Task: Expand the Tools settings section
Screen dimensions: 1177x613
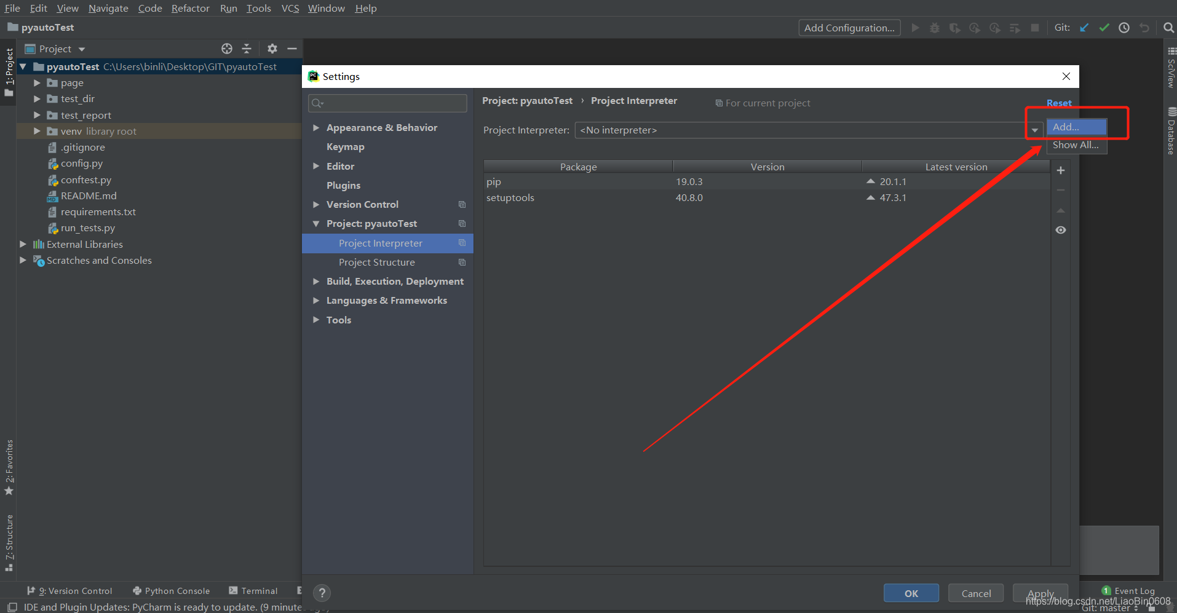Action: pos(316,320)
